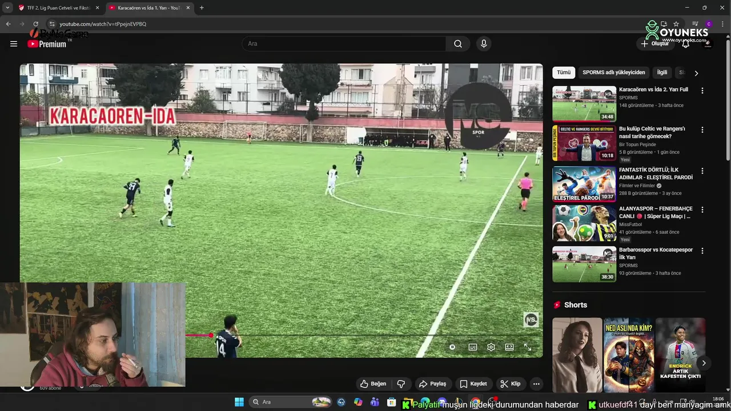
Task: Select the SPORMS adlı yükleyiciden chip
Action: click(614, 72)
